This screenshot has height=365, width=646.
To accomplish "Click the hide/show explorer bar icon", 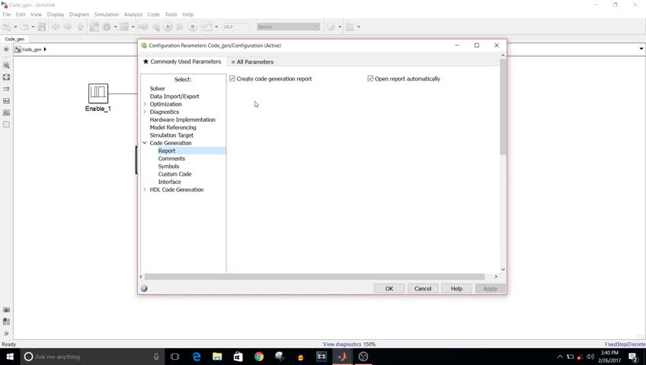I will [6, 49].
